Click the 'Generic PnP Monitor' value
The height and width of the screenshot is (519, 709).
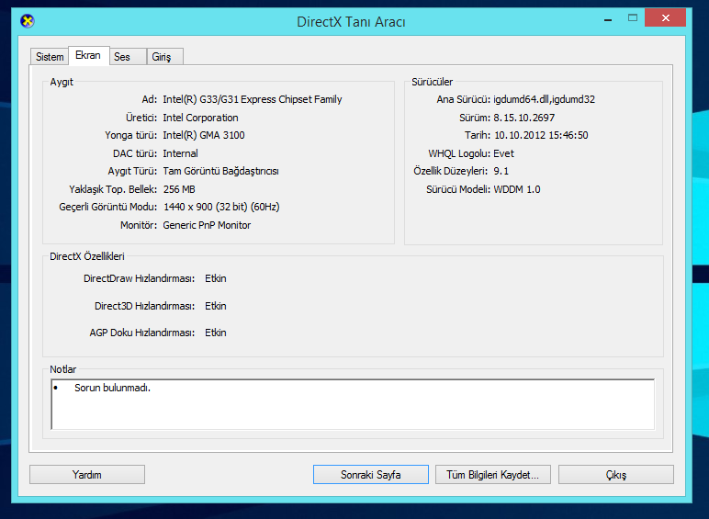click(207, 225)
